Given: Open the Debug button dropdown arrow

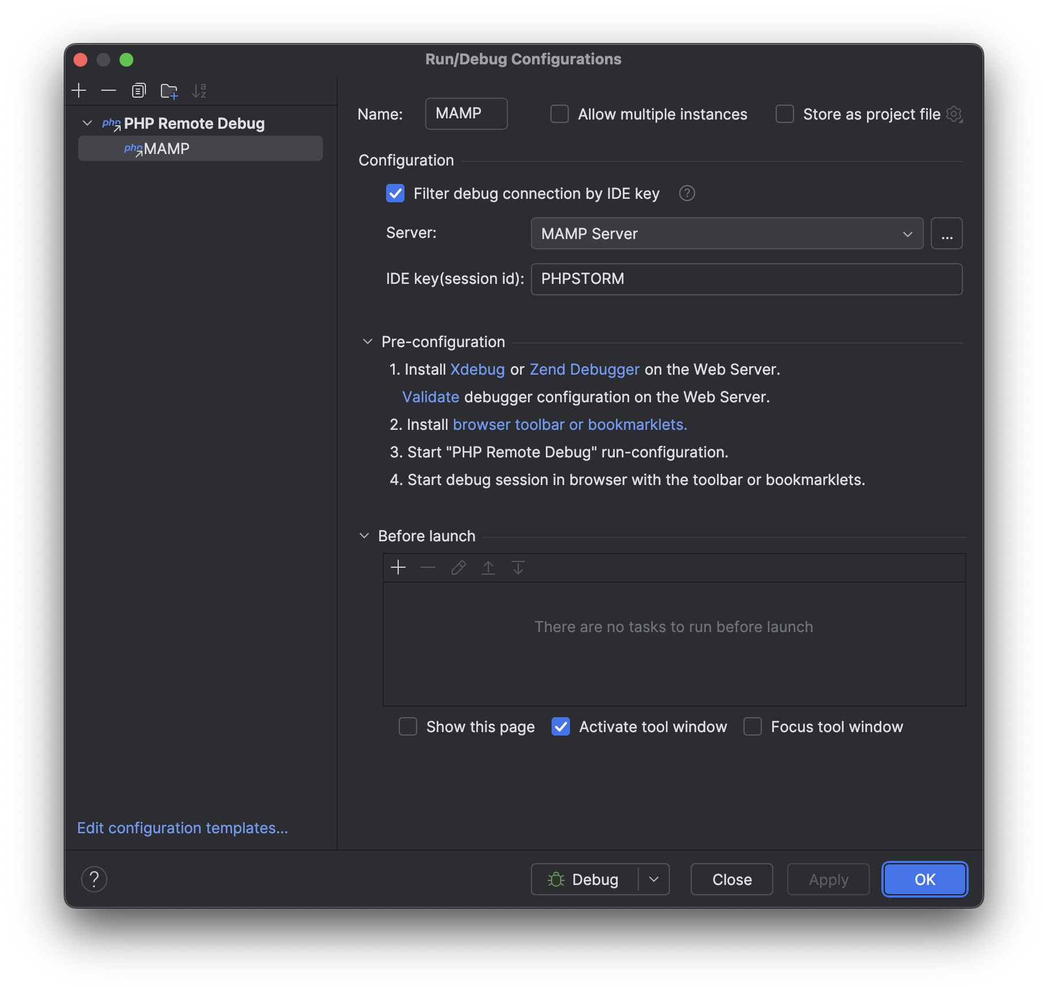Looking at the screenshot, I should click(654, 879).
